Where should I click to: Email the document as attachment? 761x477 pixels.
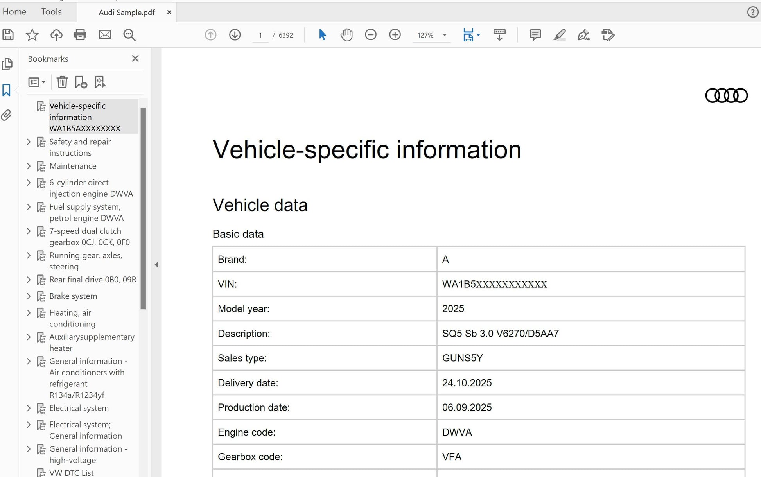(104, 35)
